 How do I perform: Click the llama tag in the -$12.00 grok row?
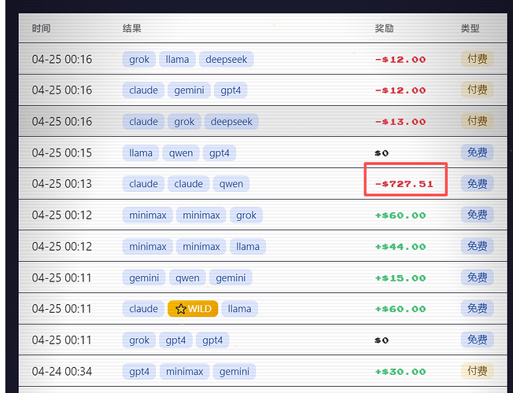click(177, 59)
